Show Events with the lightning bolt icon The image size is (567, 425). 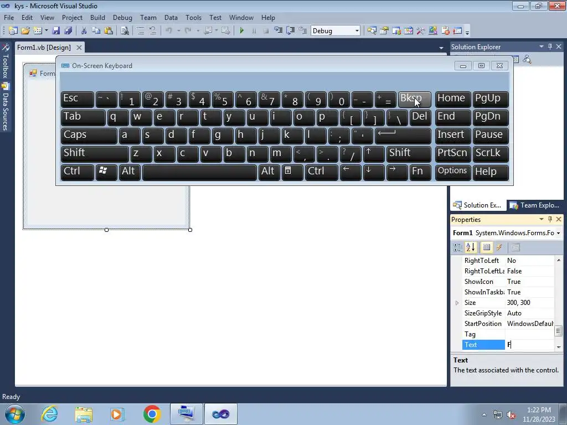click(x=499, y=247)
